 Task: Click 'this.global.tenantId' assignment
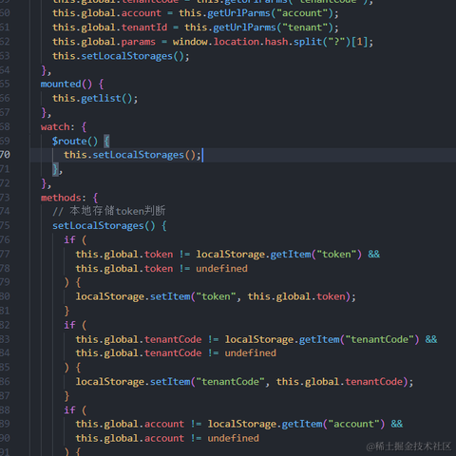[x=109, y=28]
